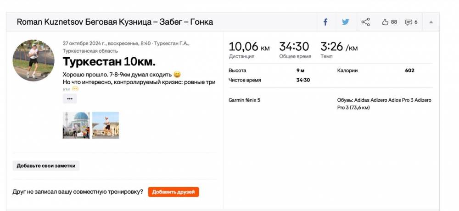Open the athlete's round profile photo
Image resolution: width=459 pixels, height=211 pixels.
pyautogui.click(x=34, y=60)
